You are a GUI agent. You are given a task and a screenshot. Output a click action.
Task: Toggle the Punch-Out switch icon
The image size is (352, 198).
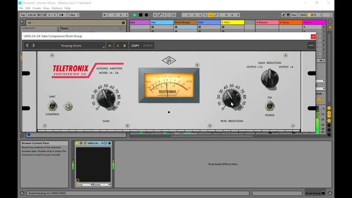(x=216, y=15)
